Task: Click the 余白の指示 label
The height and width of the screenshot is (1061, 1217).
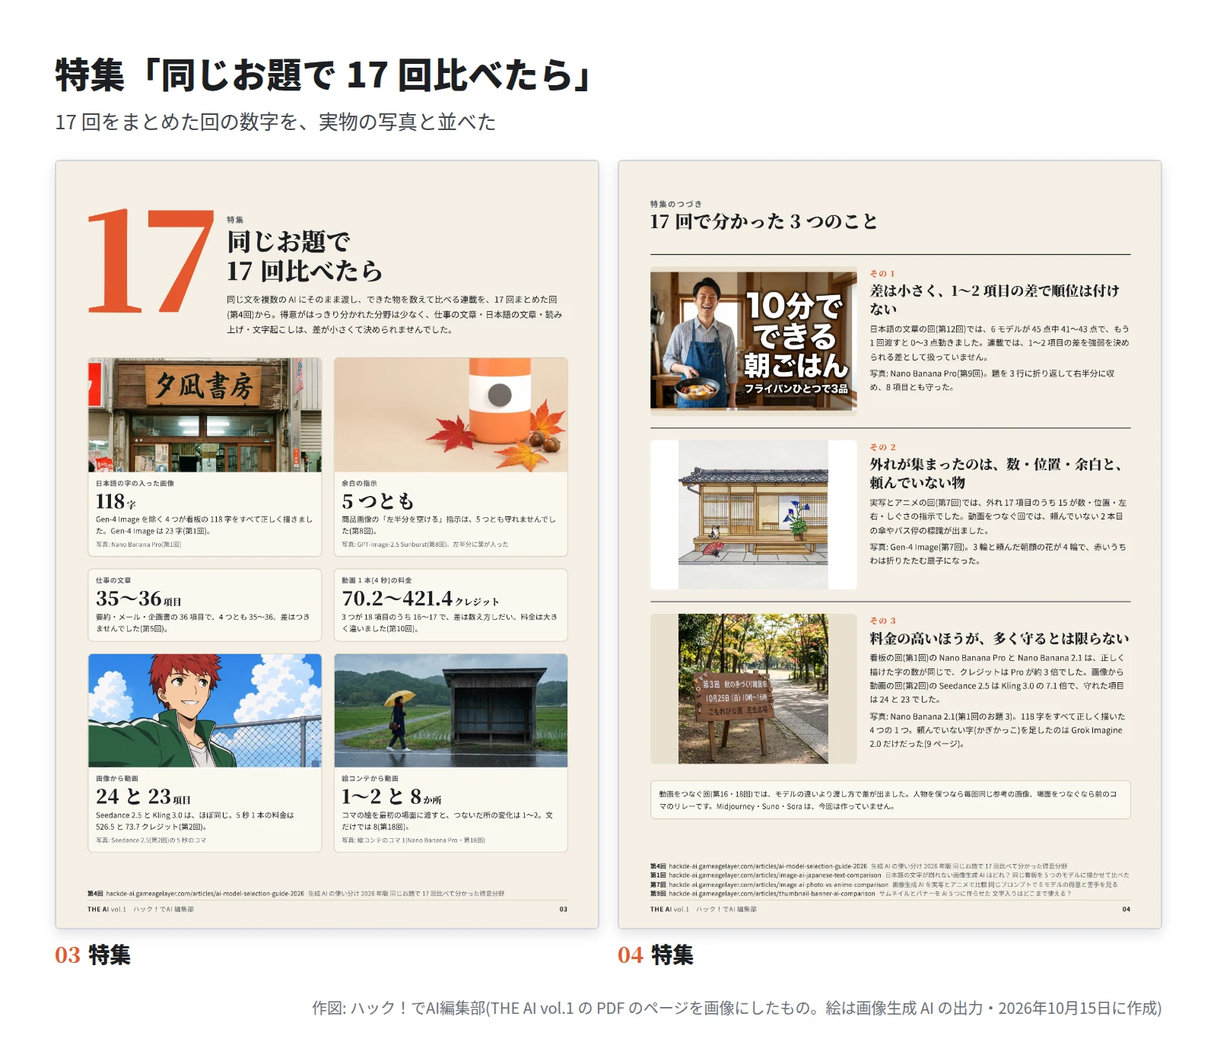Action: (359, 483)
